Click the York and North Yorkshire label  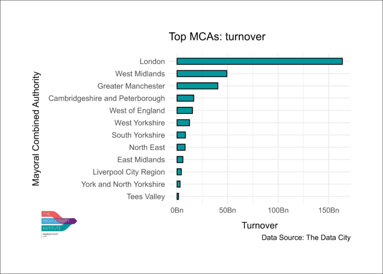(123, 184)
